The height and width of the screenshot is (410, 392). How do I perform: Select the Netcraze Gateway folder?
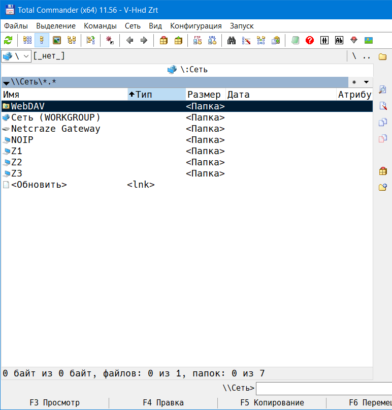[x=55, y=129]
